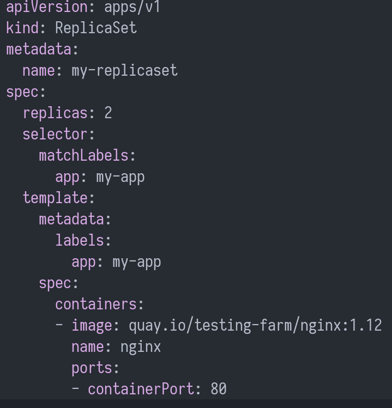Click the containerPort key

141,389
